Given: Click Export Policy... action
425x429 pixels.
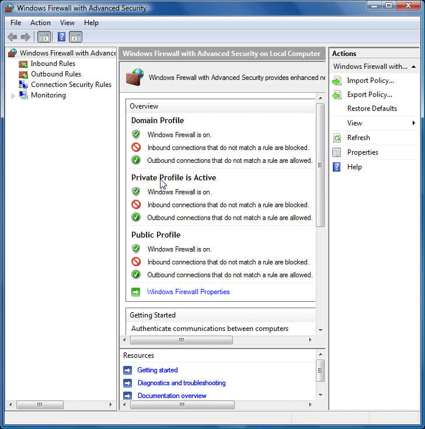Looking at the screenshot, I should (370, 95).
